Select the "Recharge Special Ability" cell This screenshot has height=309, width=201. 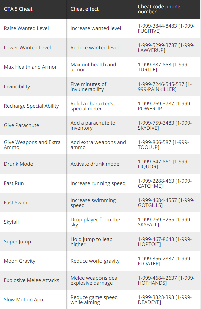[x=31, y=106]
